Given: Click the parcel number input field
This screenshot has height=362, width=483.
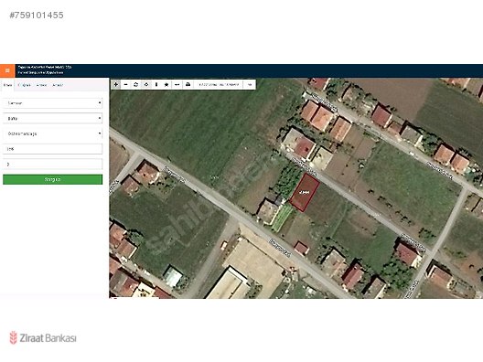Looking at the screenshot, I should coord(52,164).
